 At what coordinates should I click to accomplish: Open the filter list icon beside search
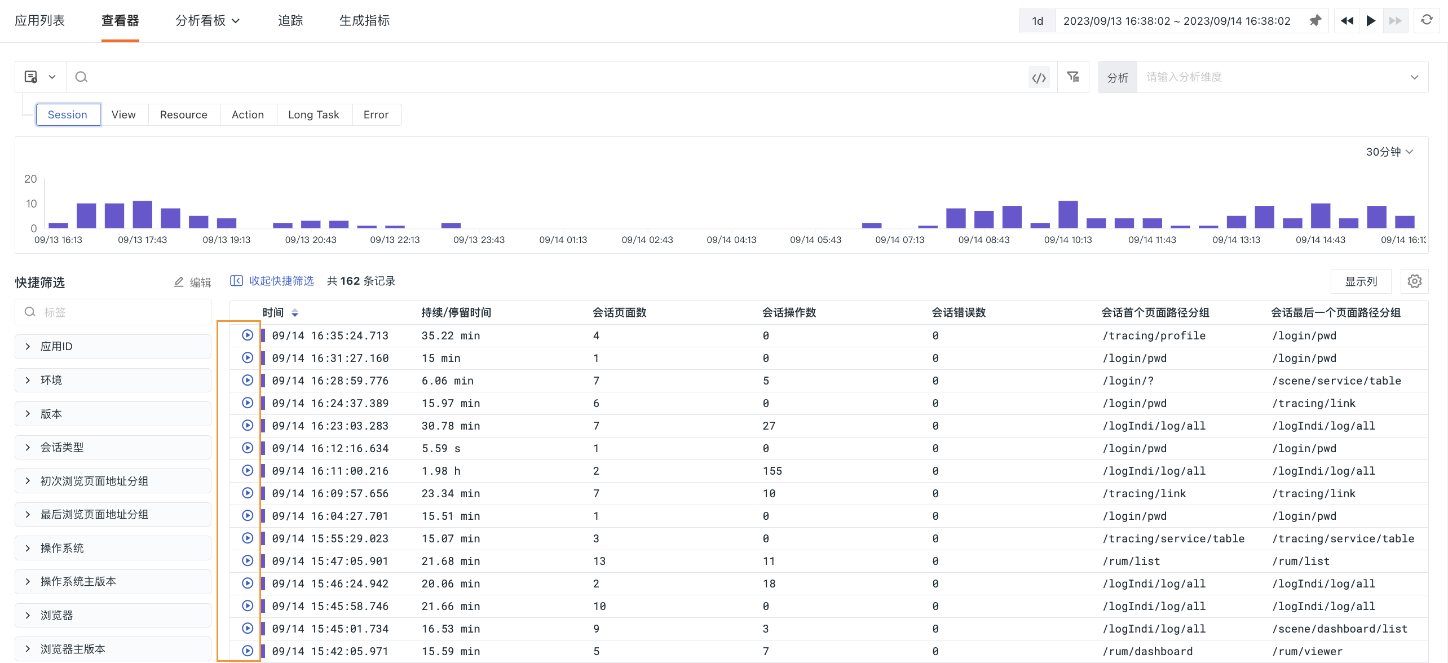(x=1073, y=77)
